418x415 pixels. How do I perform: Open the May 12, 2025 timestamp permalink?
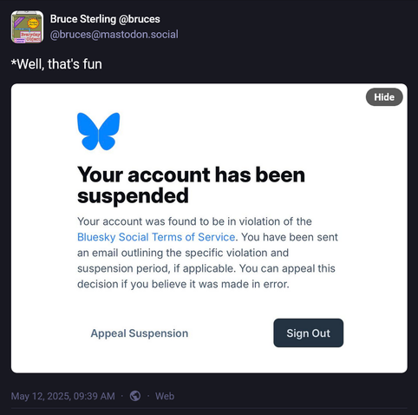(63, 396)
